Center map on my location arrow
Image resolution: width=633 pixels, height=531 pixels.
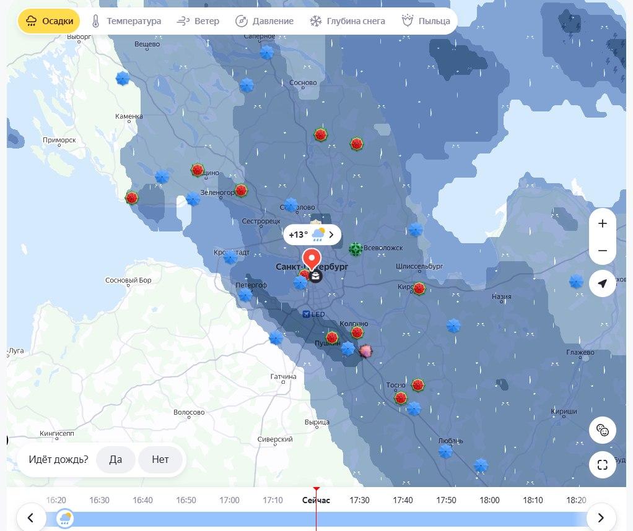(602, 283)
